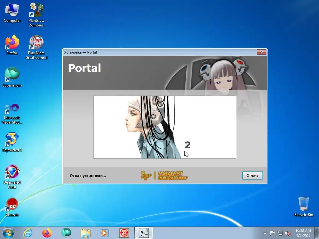Viewport: 319px width, 239px height.
Task: Select the Bejeweled Twist desktop icon
Action: click(x=12, y=177)
